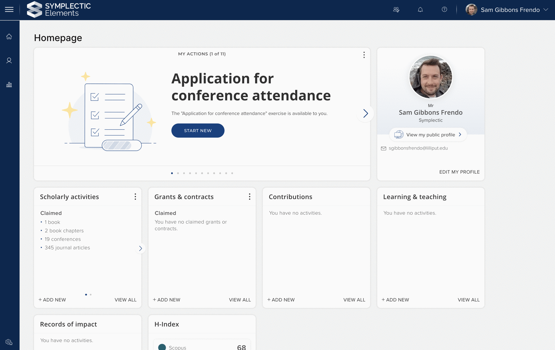Open the notifications bell
Viewport: 555px width, 350px height.
tap(420, 10)
